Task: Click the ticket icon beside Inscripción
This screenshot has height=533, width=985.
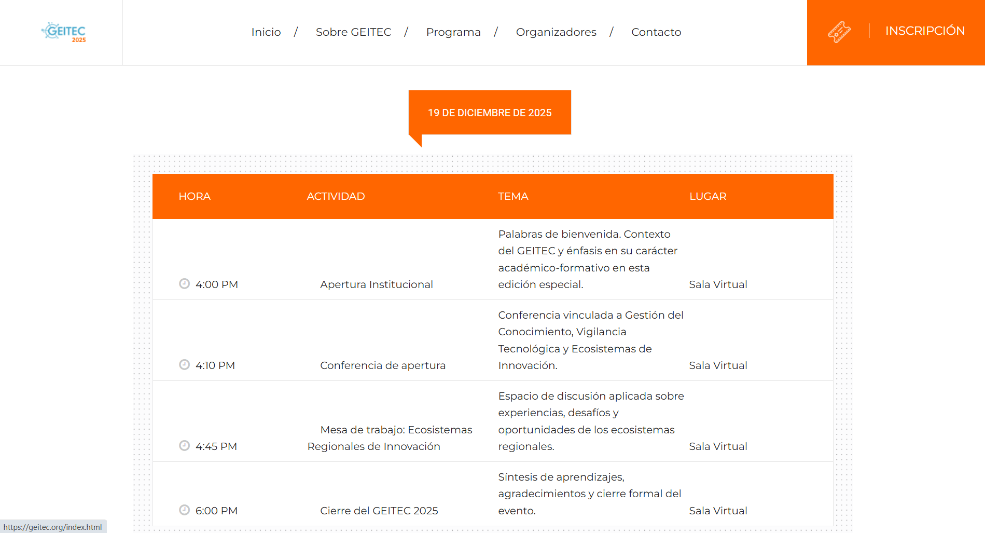Action: pyautogui.click(x=839, y=32)
